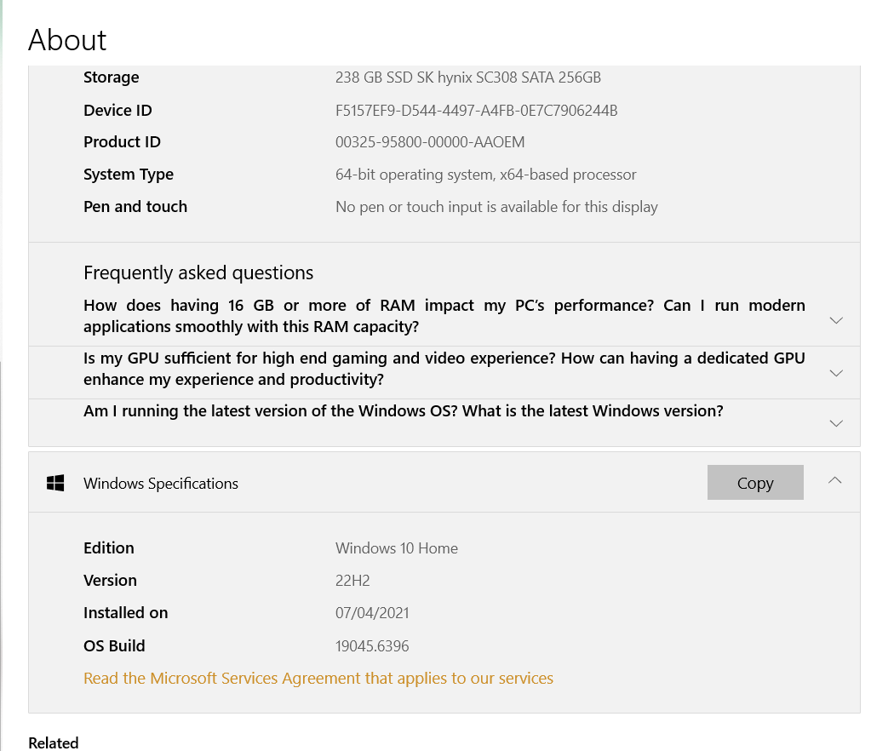Expand the GPU sufficiency FAQ entry
Screen dimensions: 871x751
[835, 371]
